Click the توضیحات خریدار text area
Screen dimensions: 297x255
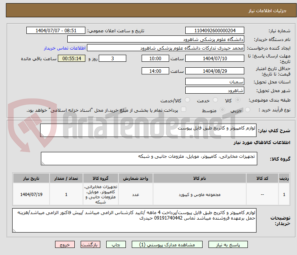[134, 220]
